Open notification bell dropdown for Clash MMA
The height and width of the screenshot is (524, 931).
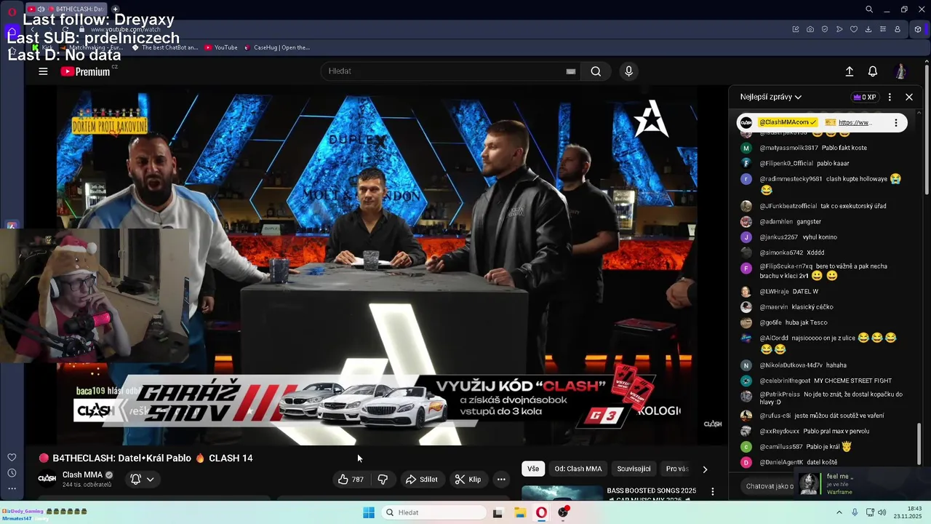coord(142,479)
